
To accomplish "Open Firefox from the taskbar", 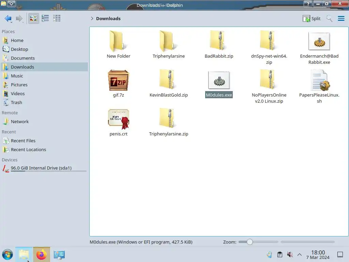I will point(41,254).
